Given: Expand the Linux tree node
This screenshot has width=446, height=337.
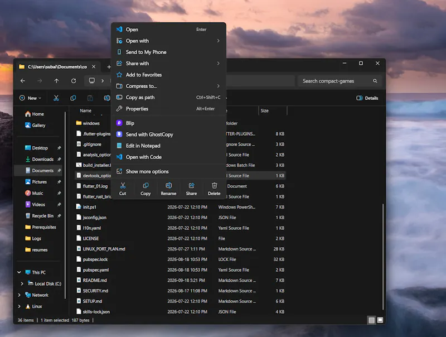Looking at the screenshot, I should tap(19, 306).
